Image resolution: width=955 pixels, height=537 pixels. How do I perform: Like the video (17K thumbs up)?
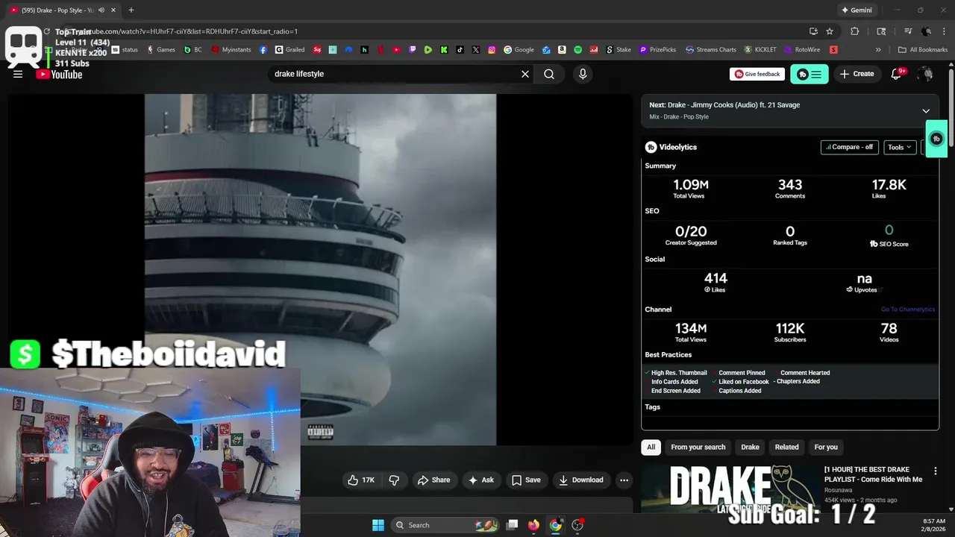[x=361, y=480]
